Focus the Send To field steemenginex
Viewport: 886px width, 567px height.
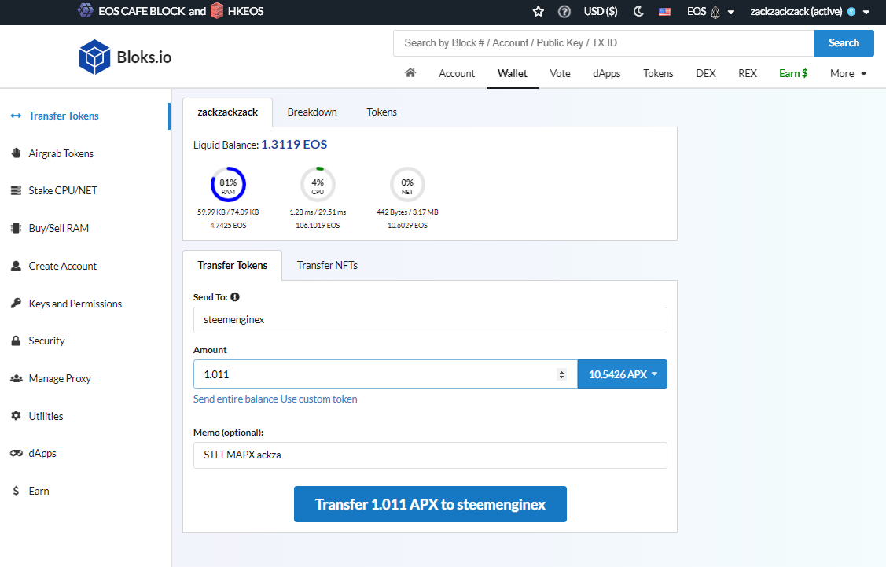pos(430,320)
